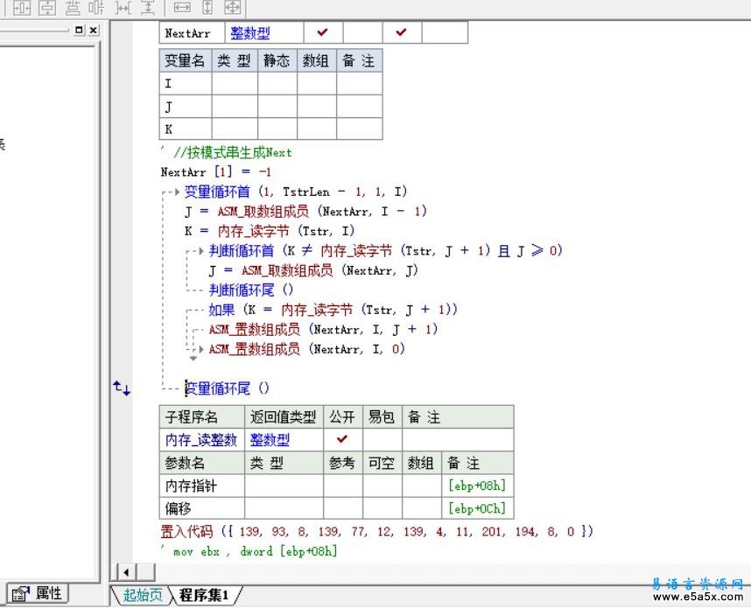Select the variable name cell J
Screen dimensions: 751x608
186,106
